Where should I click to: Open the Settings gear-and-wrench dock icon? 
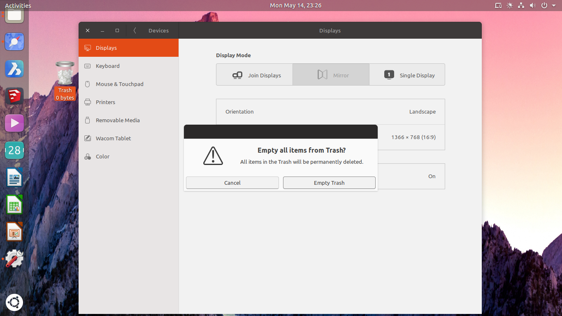tap(14, 259)
